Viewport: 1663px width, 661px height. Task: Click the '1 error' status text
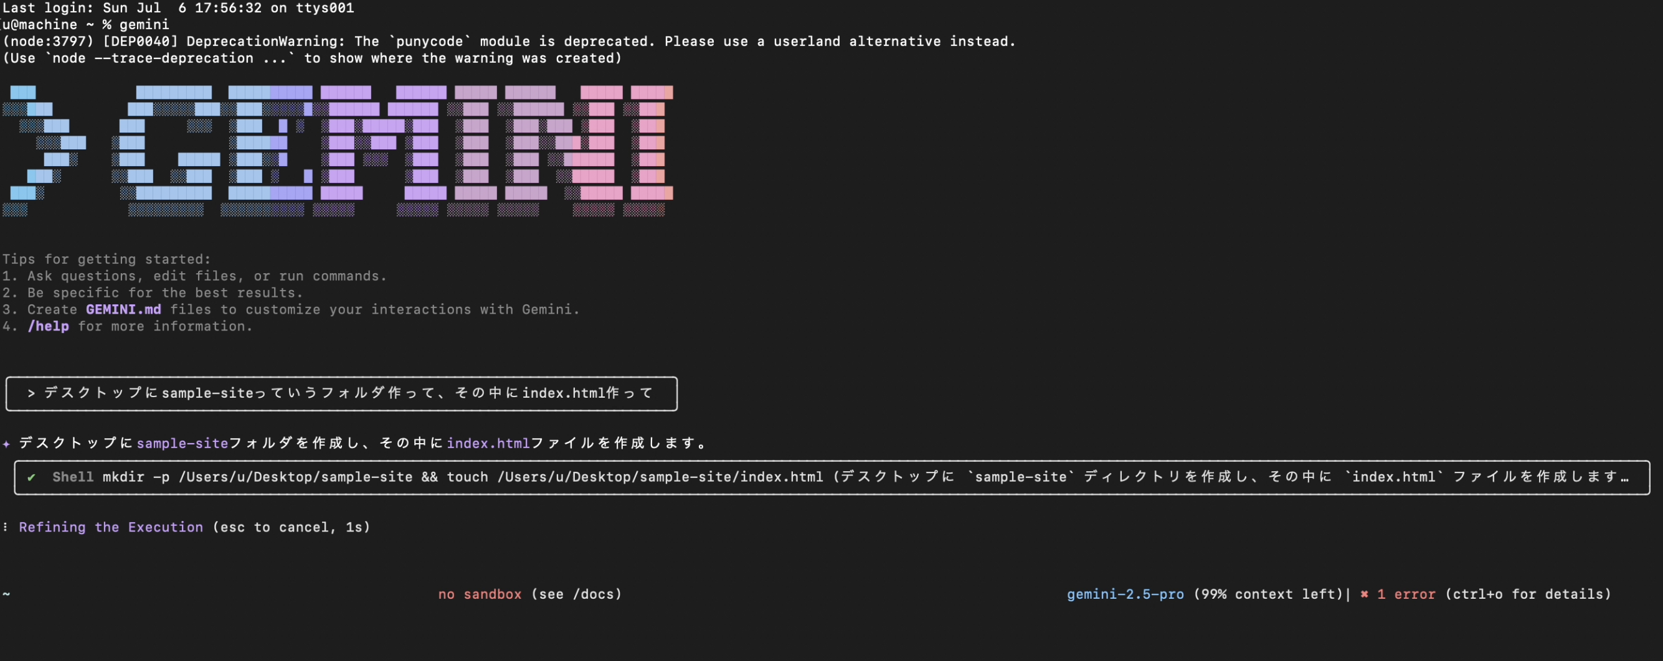[1406, 594]
